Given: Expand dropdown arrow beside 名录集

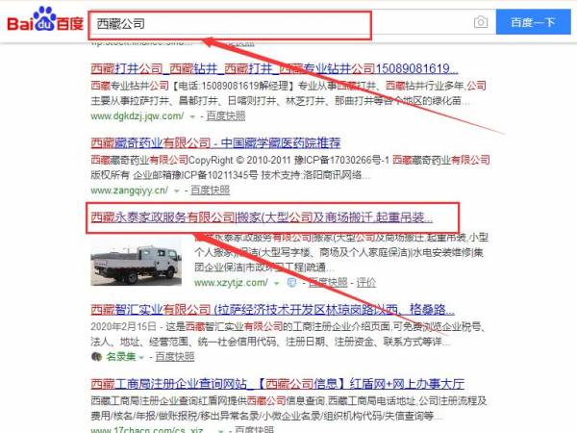Looking at the screenshot, I should tap(141, 357).
